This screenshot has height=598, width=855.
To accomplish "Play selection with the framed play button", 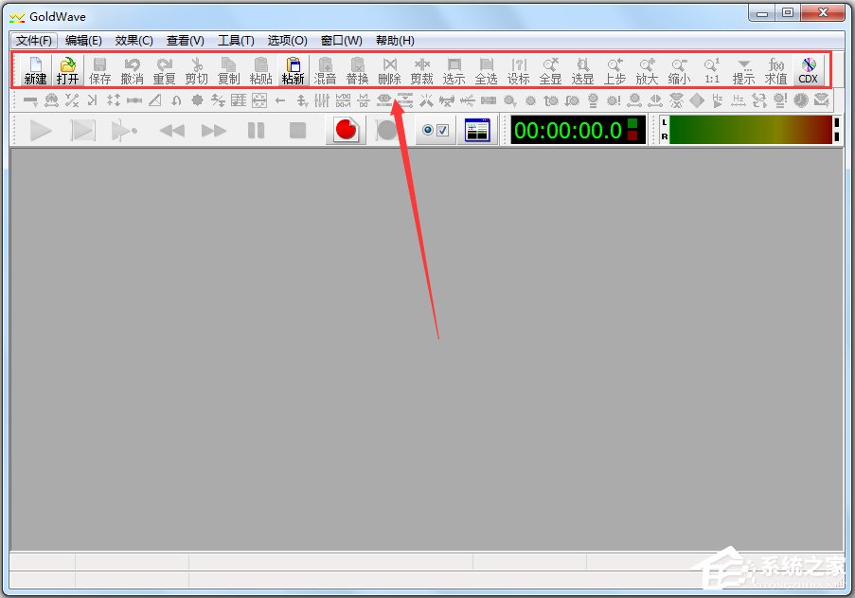I will pos(82,131).
